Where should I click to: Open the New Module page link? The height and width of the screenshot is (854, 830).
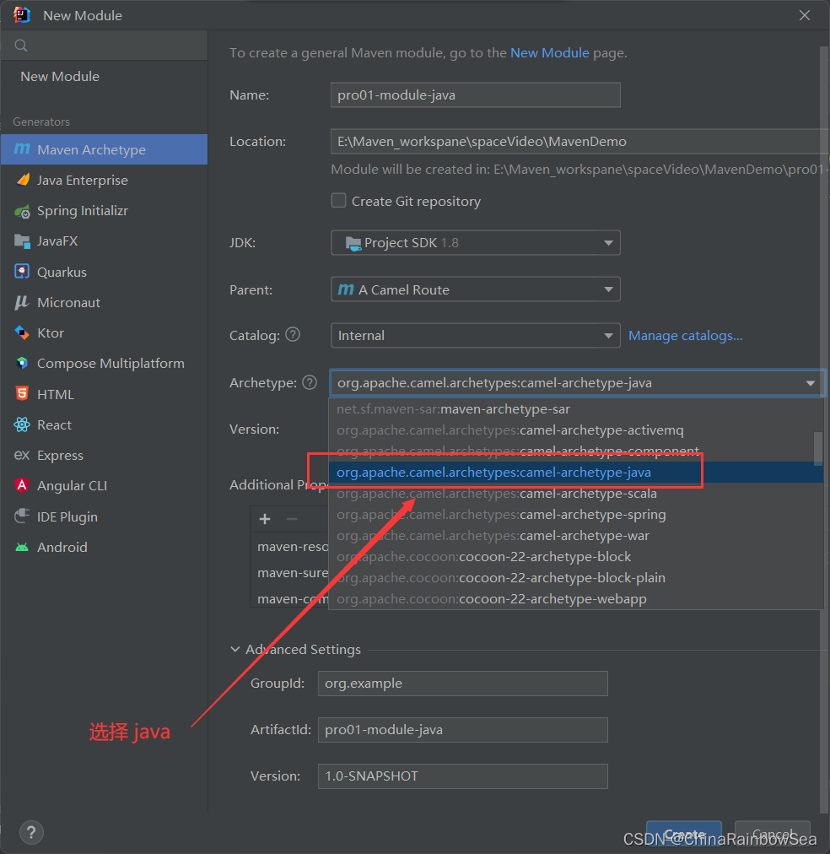click(x=550, y=53)
